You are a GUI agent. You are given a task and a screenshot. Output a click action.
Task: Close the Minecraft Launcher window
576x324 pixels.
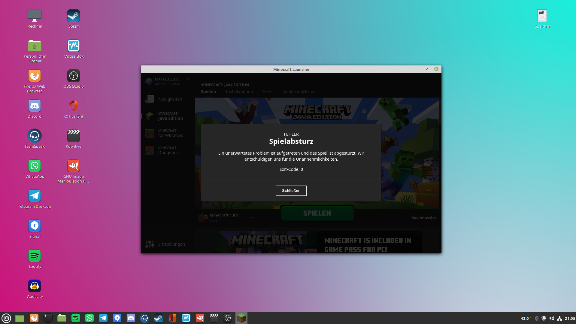[436, 69]
